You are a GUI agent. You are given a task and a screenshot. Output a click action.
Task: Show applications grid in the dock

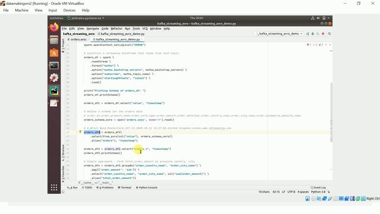pos(54,187)
